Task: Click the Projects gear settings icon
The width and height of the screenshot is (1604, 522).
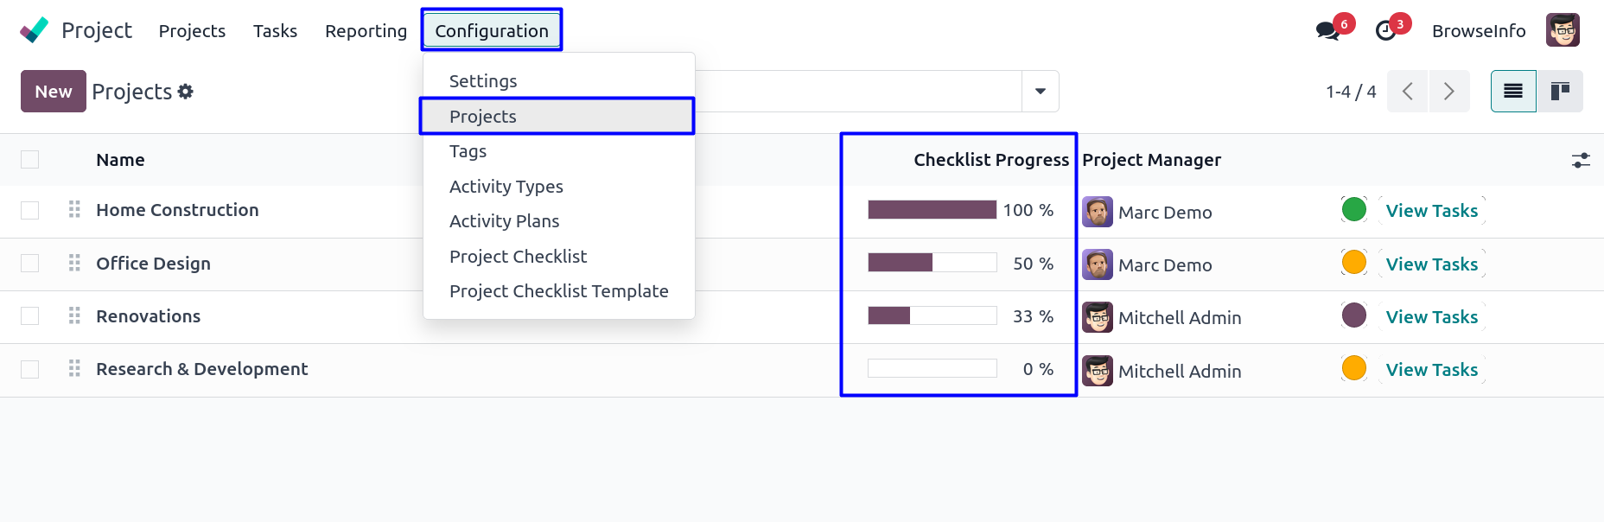Action: click(186, 92)
